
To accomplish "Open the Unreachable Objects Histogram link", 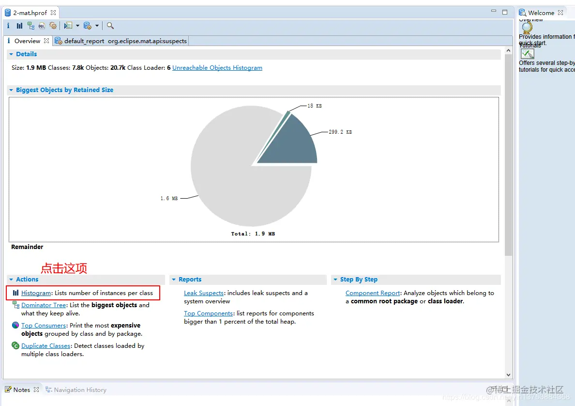I will click(x=217, y=67).
